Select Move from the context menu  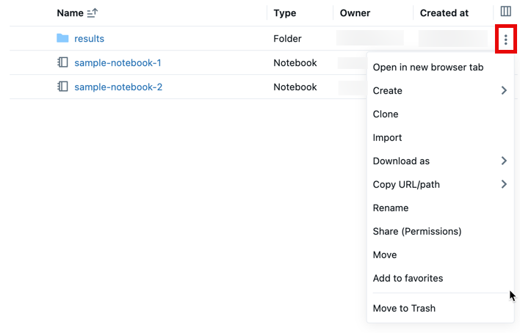click(x=385, y=255)
